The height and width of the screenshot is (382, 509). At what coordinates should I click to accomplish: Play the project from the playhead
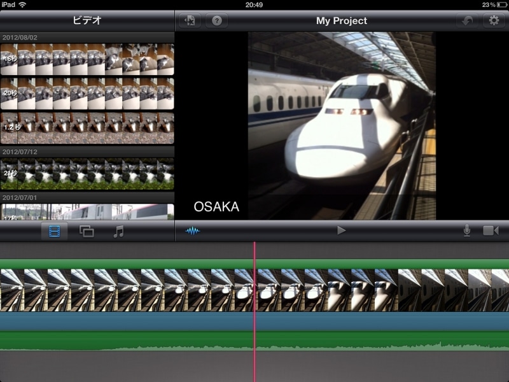(342, 230)
